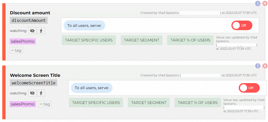This screenshot has height=122, width=268.
Task: Open three-dot menu for Discount amount card
Action: [258, 4]
